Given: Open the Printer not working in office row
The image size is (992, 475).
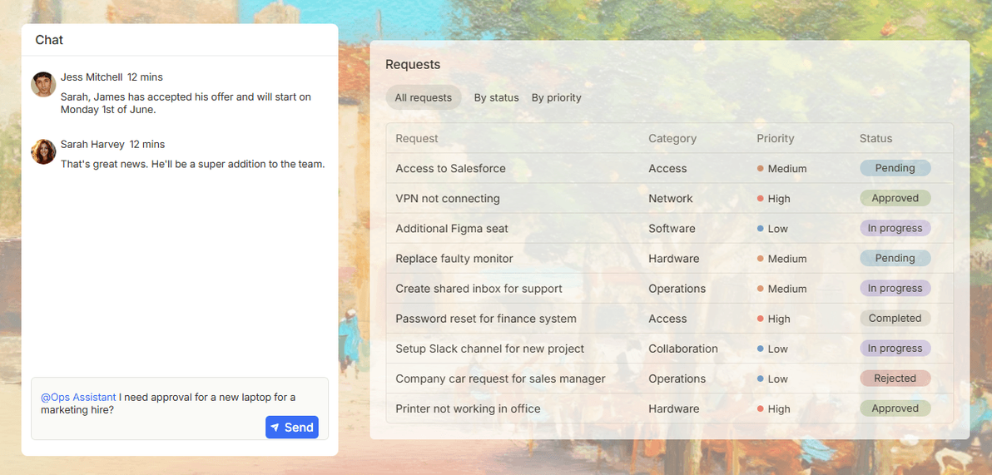Looking at the screenshot, I should (669, 408).
